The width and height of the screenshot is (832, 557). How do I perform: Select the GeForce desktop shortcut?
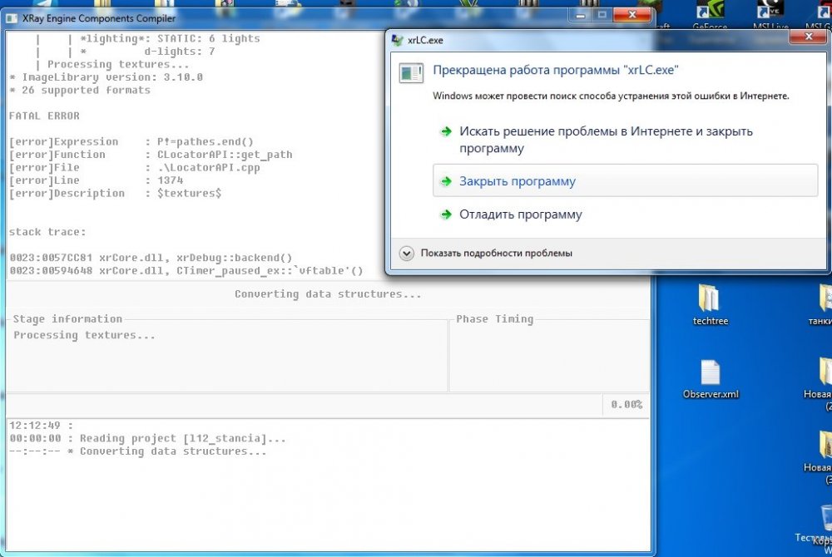[710, 12]
